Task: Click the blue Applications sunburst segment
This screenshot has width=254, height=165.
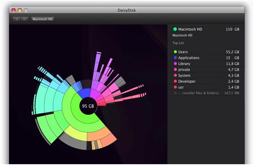Action: click(85, 93)
